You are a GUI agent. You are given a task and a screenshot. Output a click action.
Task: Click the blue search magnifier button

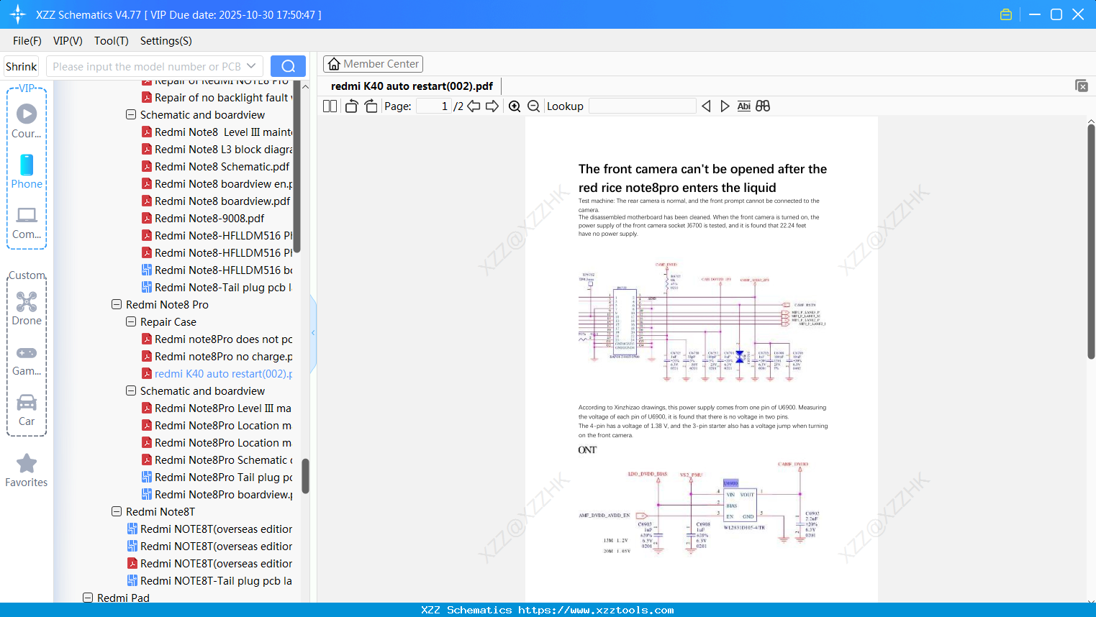click(x=288, y=66)
